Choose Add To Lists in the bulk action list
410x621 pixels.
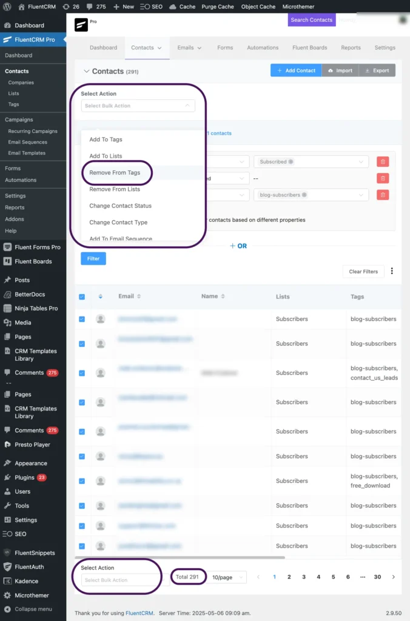click(106, 156)
